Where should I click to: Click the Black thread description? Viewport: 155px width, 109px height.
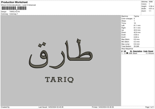pos(135,53)
